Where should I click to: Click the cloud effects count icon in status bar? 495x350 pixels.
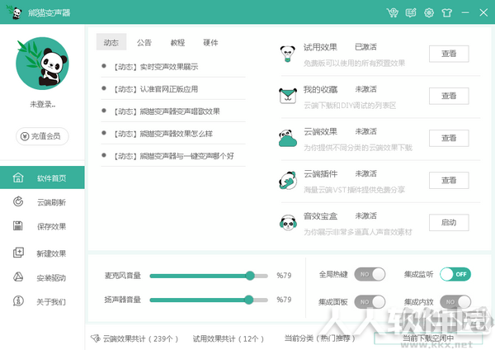[96, 338]
